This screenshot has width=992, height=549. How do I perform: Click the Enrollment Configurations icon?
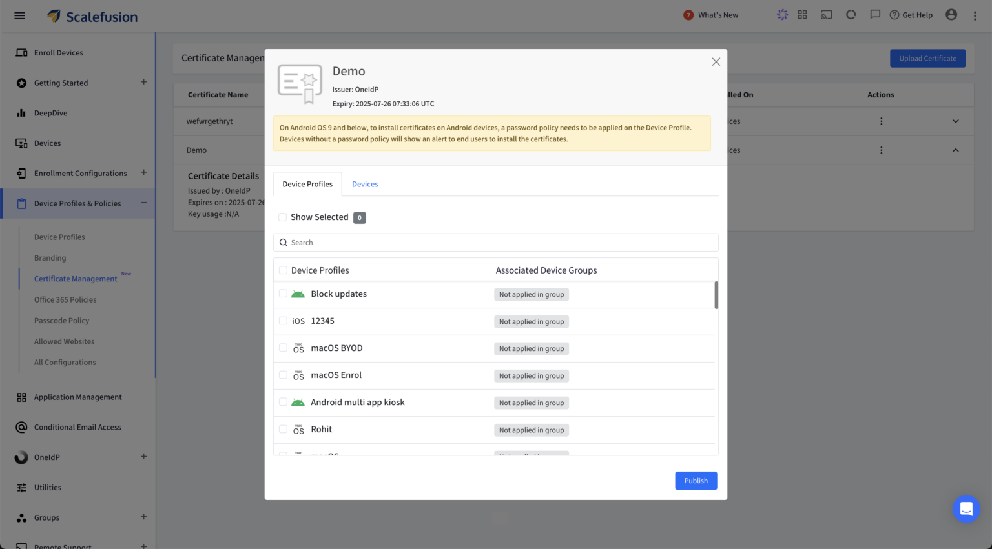point(21,173)
